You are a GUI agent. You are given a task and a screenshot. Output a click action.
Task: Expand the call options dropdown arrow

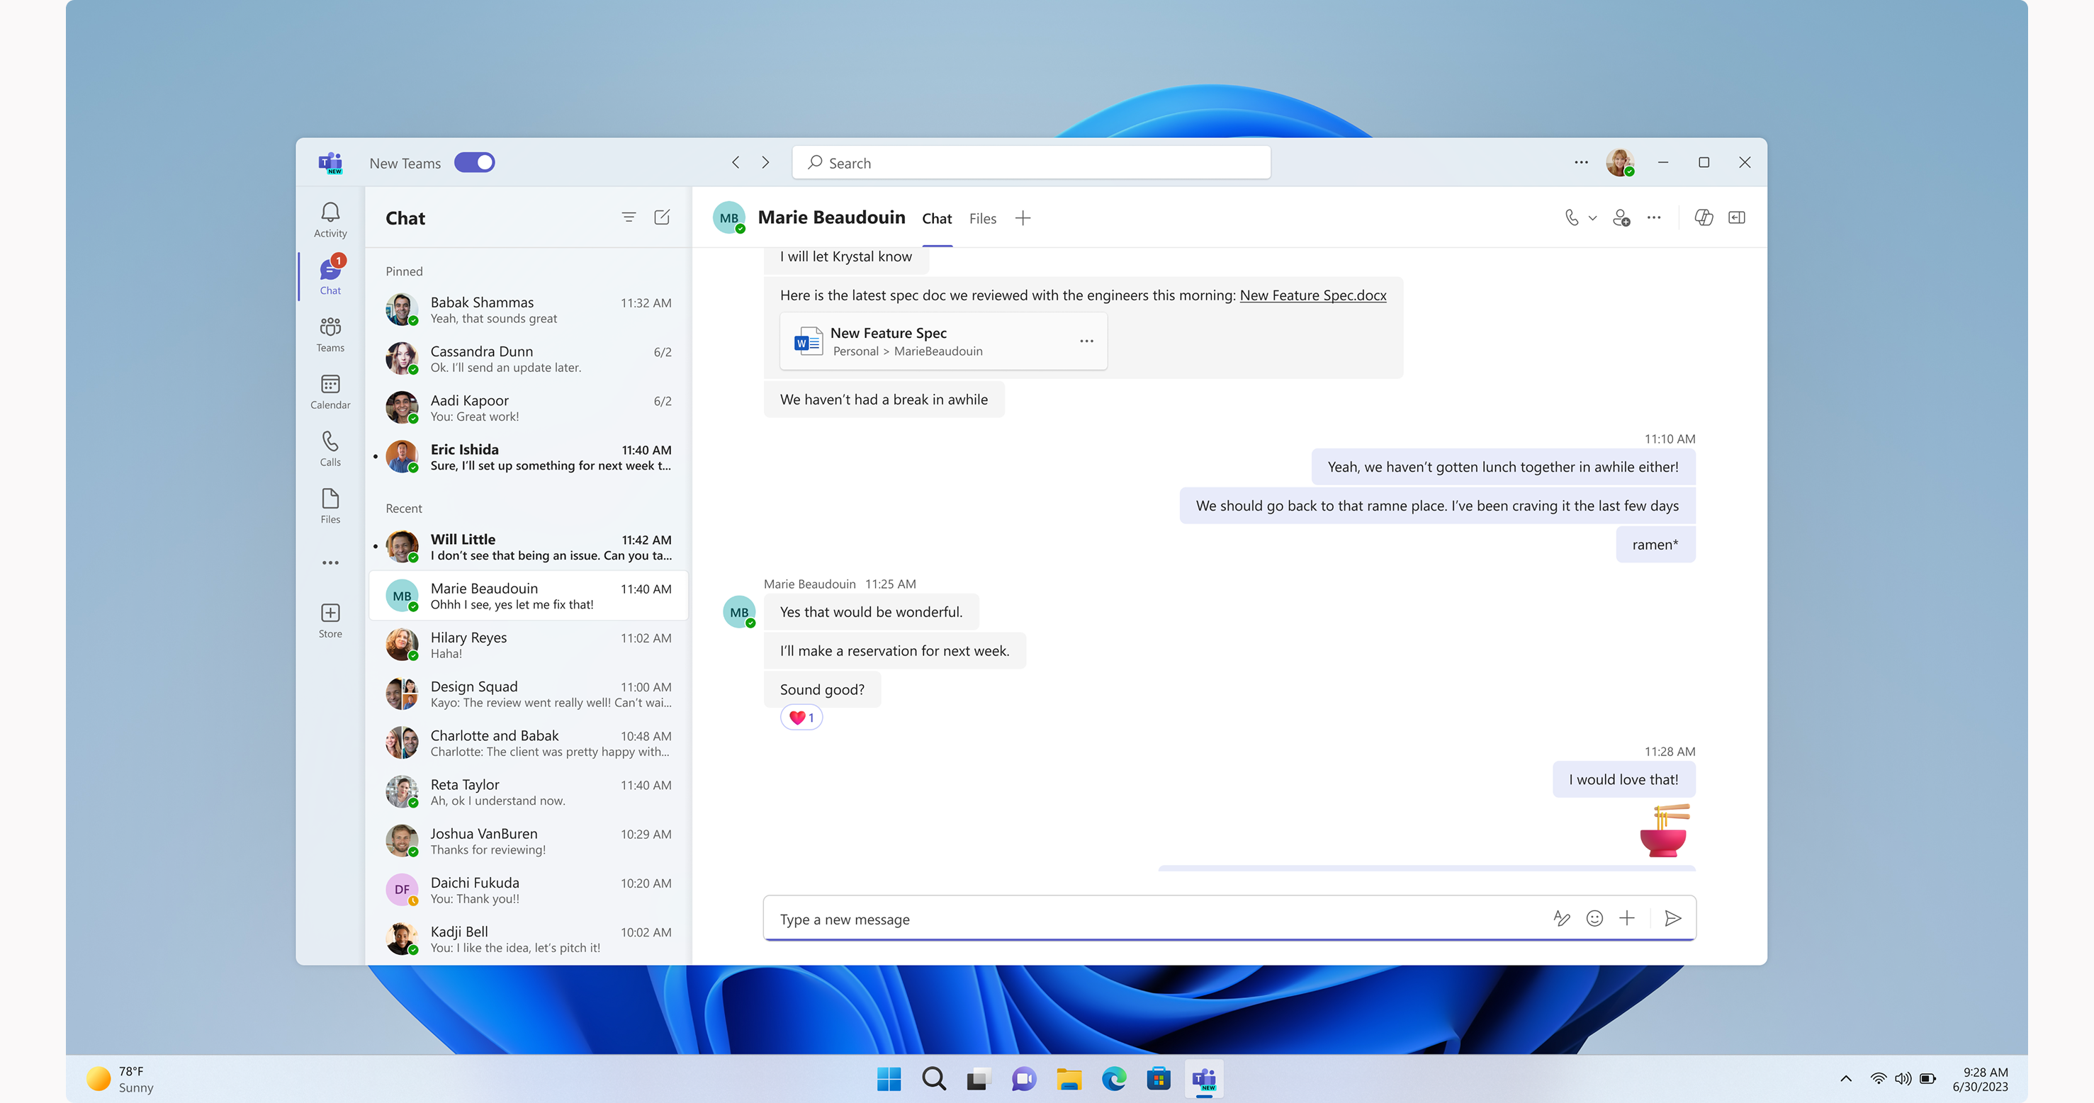[x=1593, y=217]
